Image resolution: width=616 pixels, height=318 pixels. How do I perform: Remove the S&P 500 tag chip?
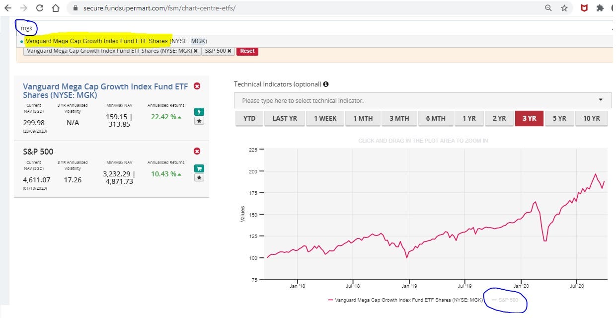[230, 51]
